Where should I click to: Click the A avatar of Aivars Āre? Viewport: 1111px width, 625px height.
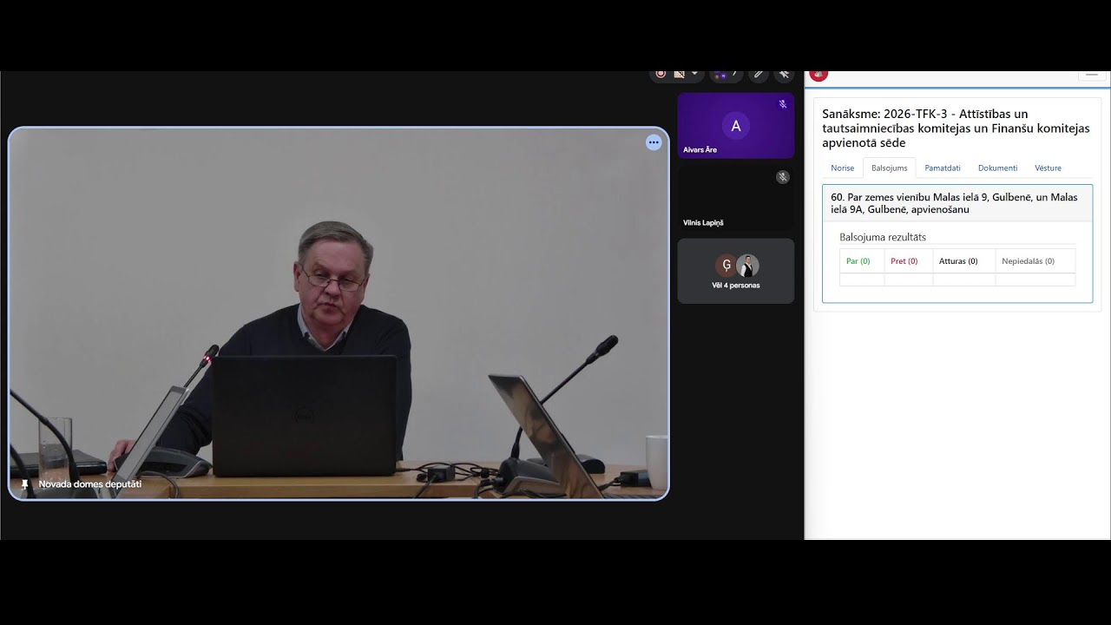click(736, 126)
